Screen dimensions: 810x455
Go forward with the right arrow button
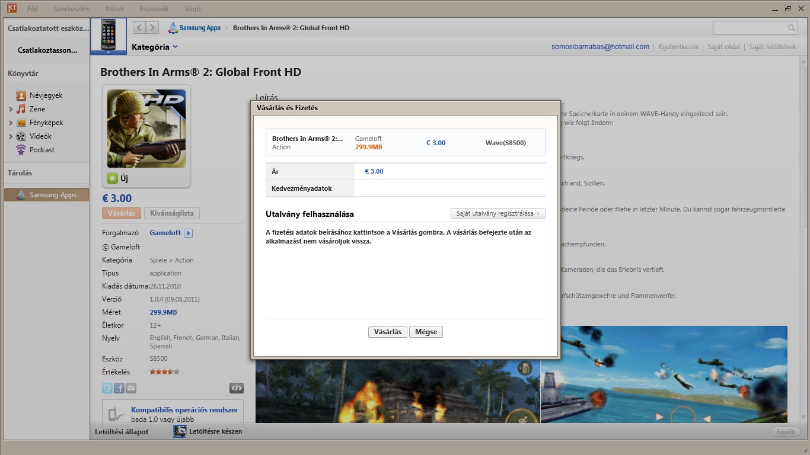[x=152, y=27]
